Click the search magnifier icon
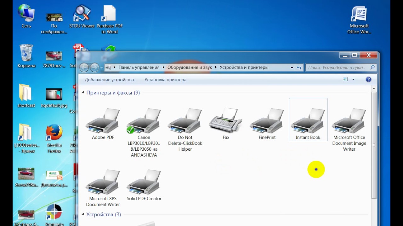 pos(372,67)
